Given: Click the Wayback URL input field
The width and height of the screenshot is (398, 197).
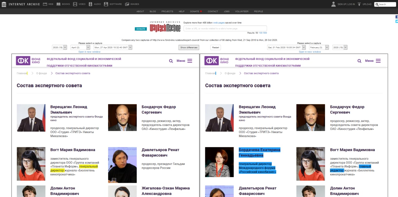Looking at the screenshot, I should 225,28.
